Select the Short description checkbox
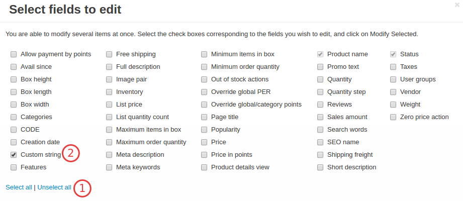 coord(320,167)
